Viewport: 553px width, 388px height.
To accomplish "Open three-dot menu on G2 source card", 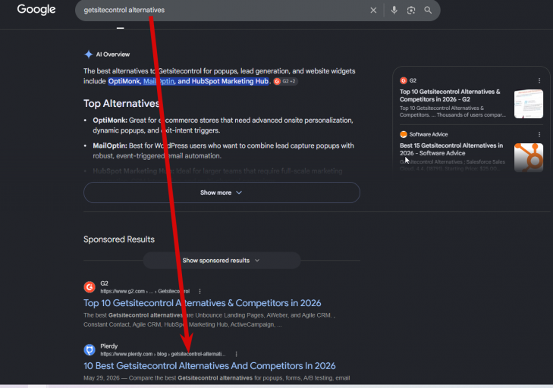I will point(539,80).
